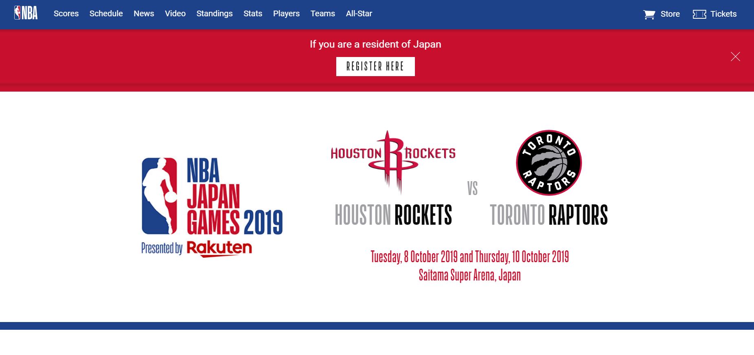Screen dimensions: 754x355
Task: Click the NBA logo in header
Action: pos(26,13)
